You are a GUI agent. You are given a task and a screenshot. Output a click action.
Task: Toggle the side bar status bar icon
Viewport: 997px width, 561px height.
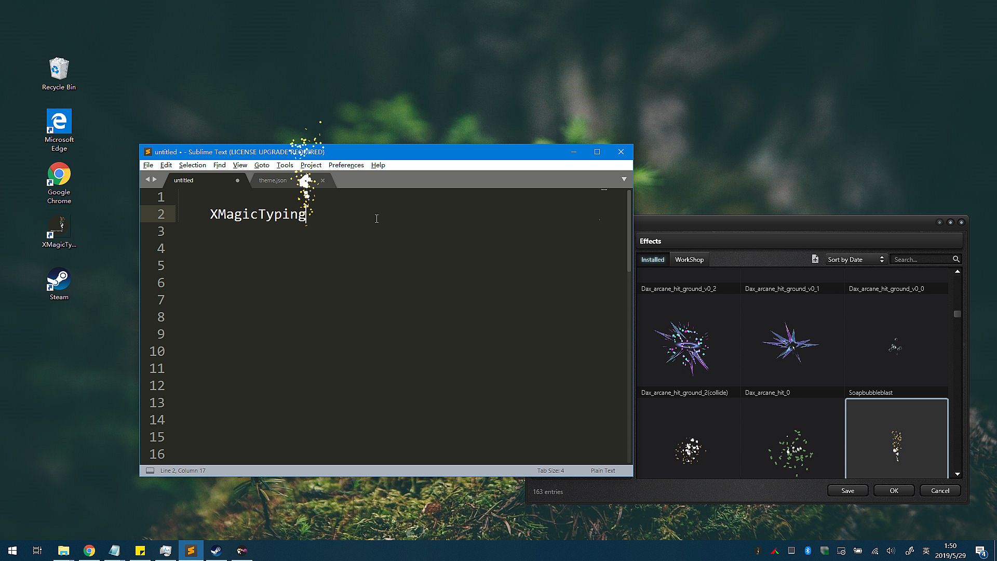click(x=150, y=471)
